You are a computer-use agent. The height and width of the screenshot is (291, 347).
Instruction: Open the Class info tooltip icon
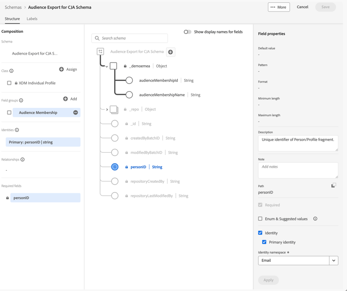tap(12, 71)
